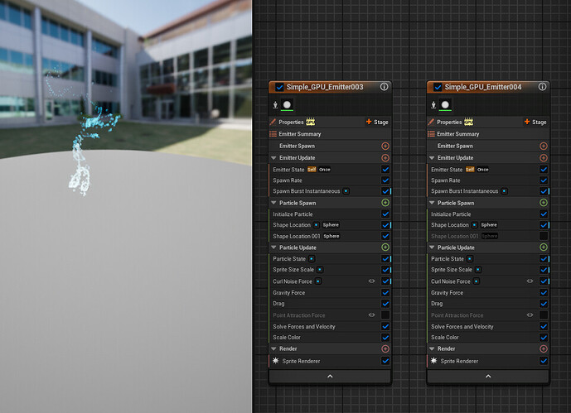Collapse Particle Spawn section in Emitter004
The height and width of the screenshot is (413, 571).
tap(432, 203)
